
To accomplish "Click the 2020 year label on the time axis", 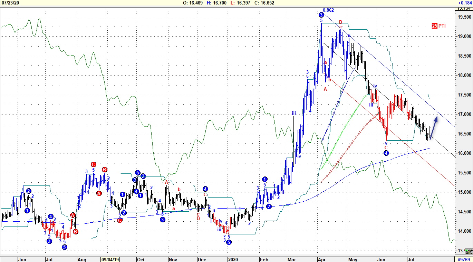I will coord(233,259).
